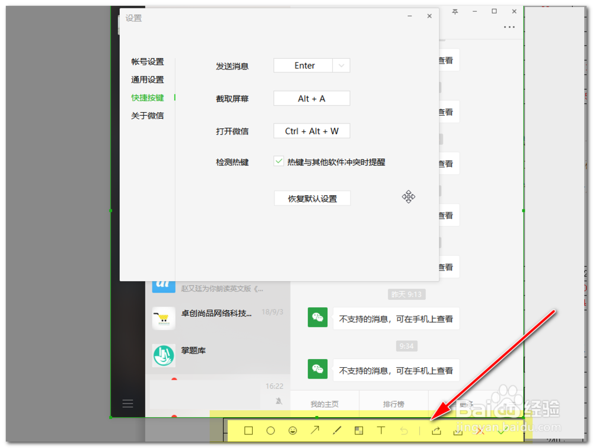This screenshot has width=593, height=448.
Task: Select the mosaic blur tool
Action: tap(359, 431)
